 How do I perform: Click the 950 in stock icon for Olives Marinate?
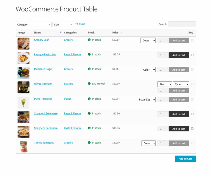pos(89,83)
